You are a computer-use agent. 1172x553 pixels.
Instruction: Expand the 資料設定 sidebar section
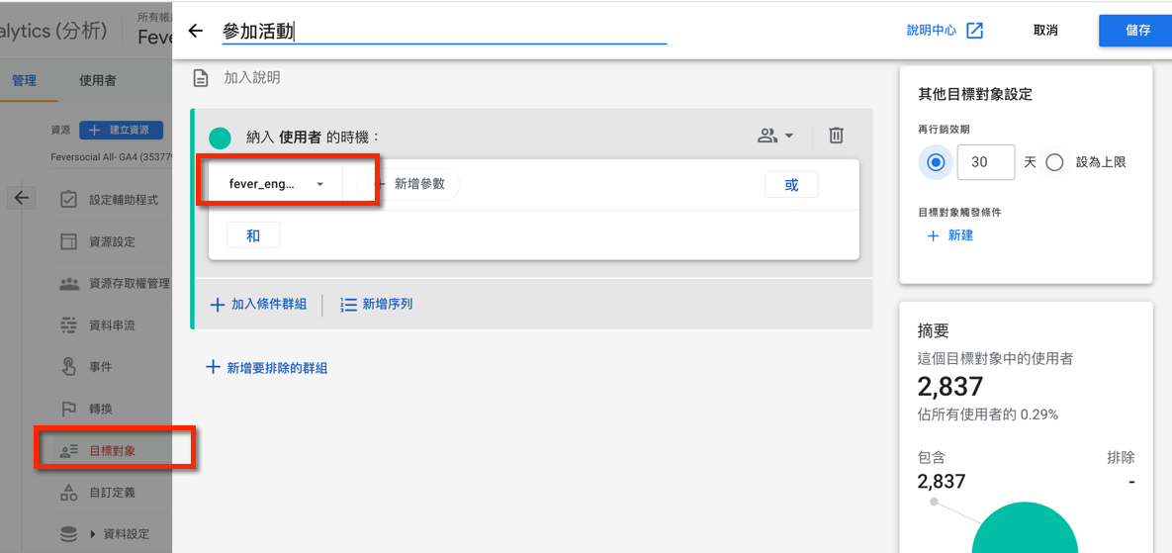click(93, 534)
